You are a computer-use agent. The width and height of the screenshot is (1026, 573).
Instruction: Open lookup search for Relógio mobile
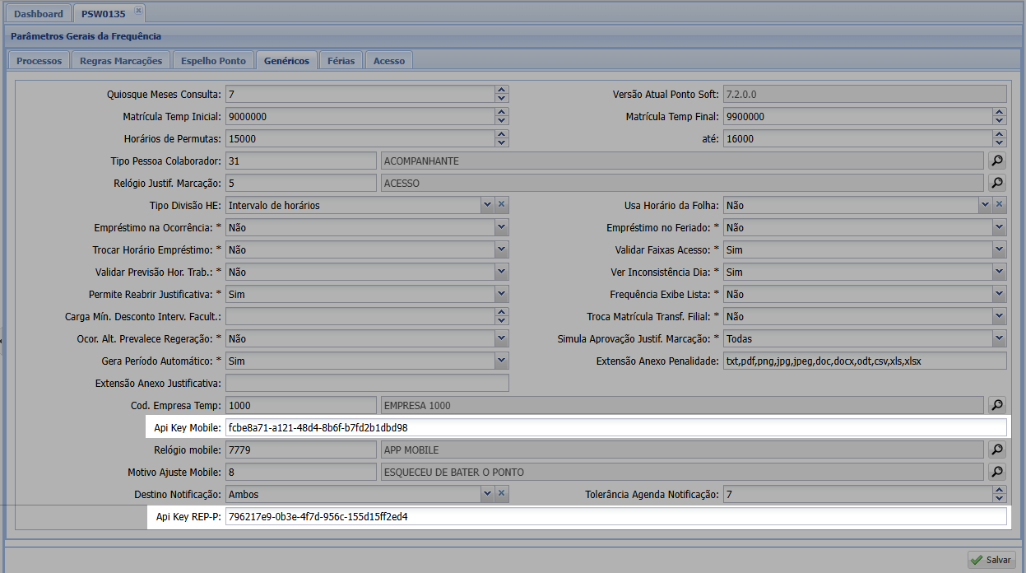click(996, 450)
